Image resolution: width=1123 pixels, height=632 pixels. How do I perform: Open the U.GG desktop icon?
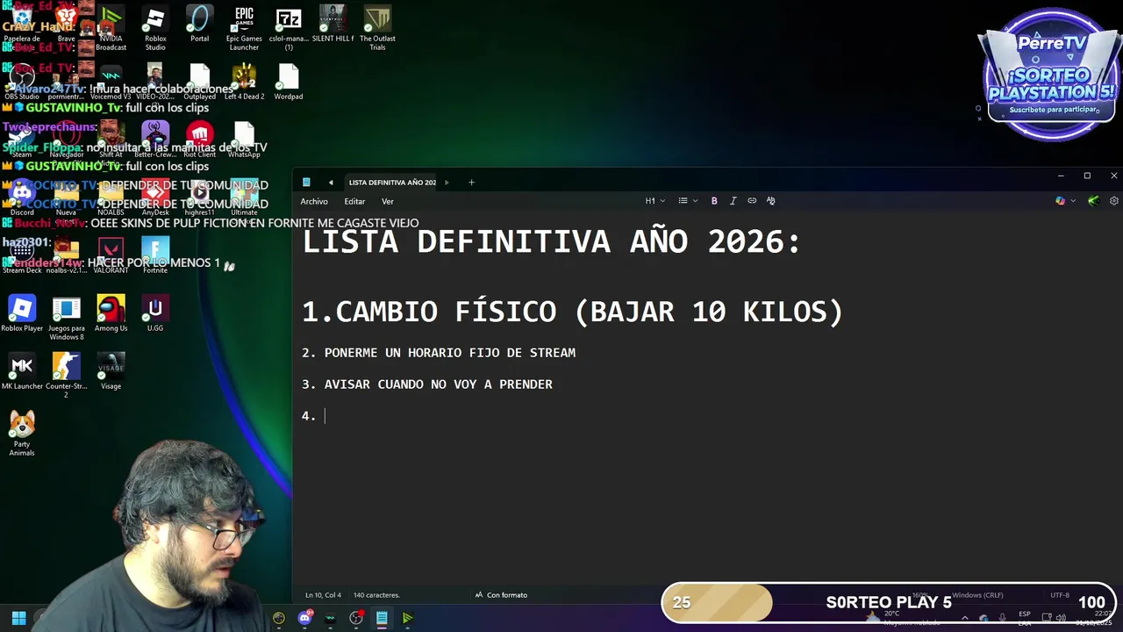pyautogui.click(x=155, y=313)
